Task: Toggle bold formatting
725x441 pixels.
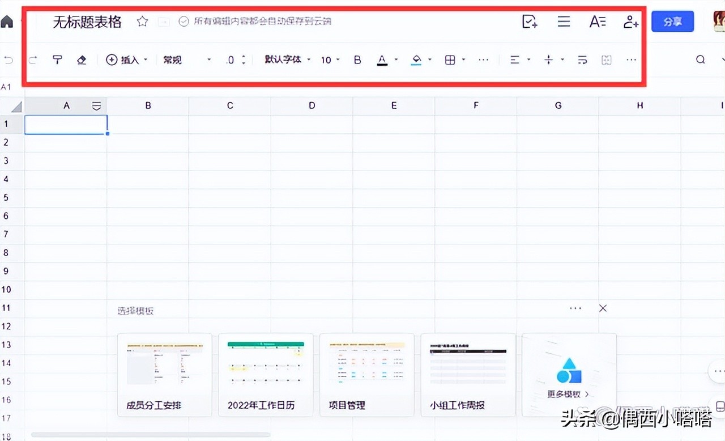Action: 357,60
